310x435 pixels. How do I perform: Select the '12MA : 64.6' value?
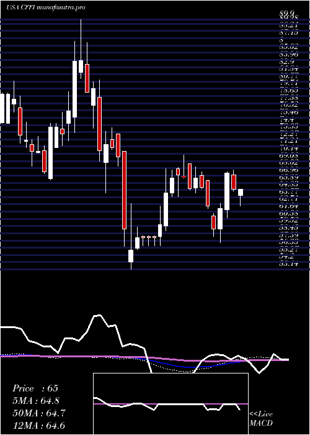(x=39, y=426)
